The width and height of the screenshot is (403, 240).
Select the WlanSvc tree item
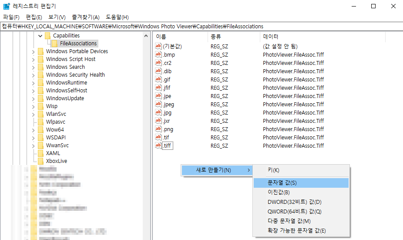(x=56, y=114)
